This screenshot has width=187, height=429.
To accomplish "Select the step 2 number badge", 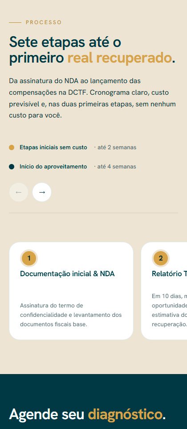I will click(161, 258).
